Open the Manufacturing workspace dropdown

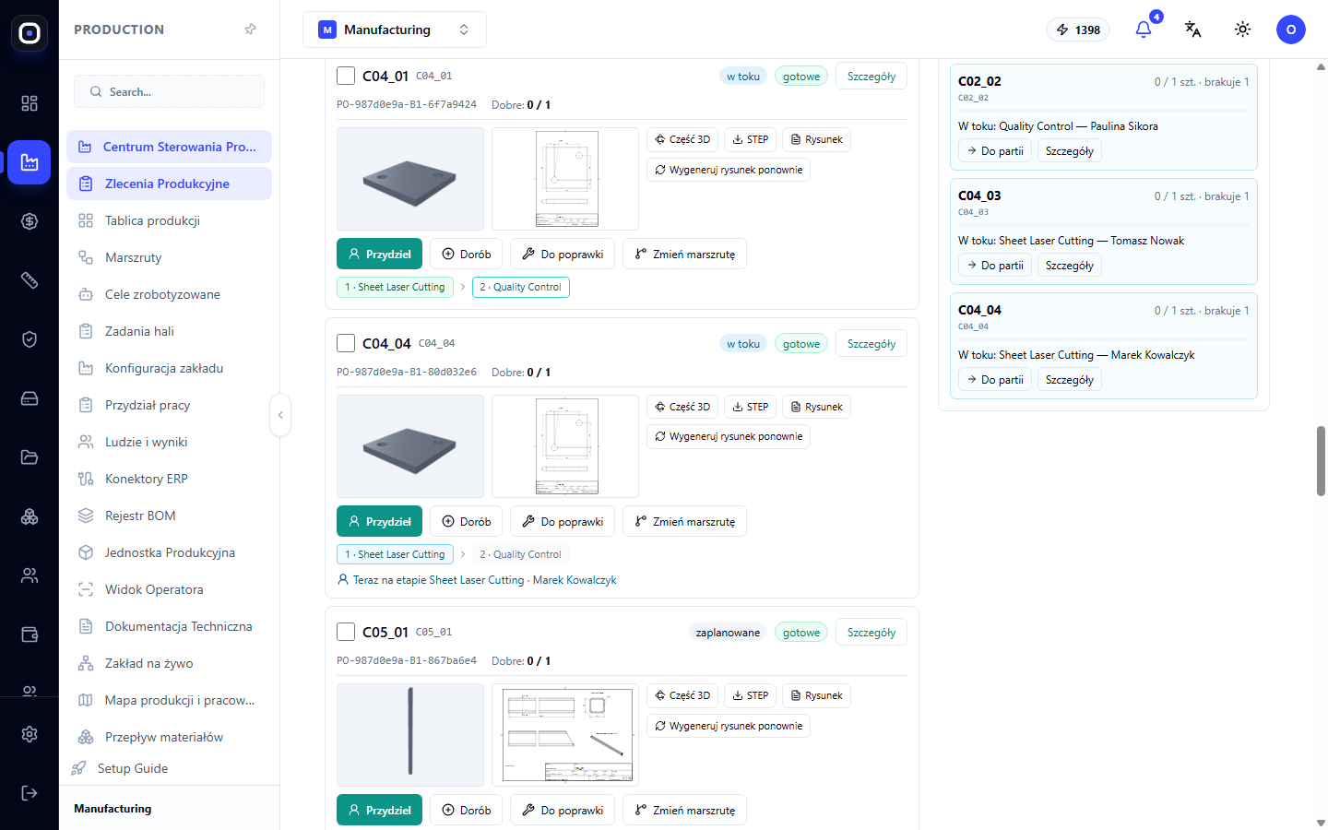(x=395, y=30)
